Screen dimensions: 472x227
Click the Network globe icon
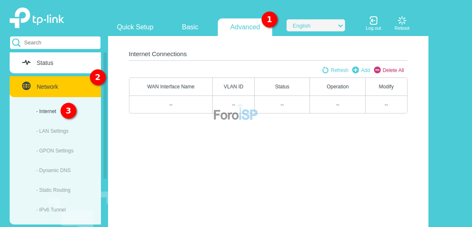26,86
